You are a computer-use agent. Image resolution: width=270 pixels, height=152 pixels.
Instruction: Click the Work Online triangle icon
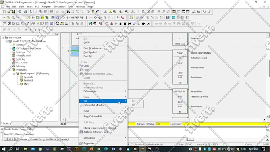105,12
